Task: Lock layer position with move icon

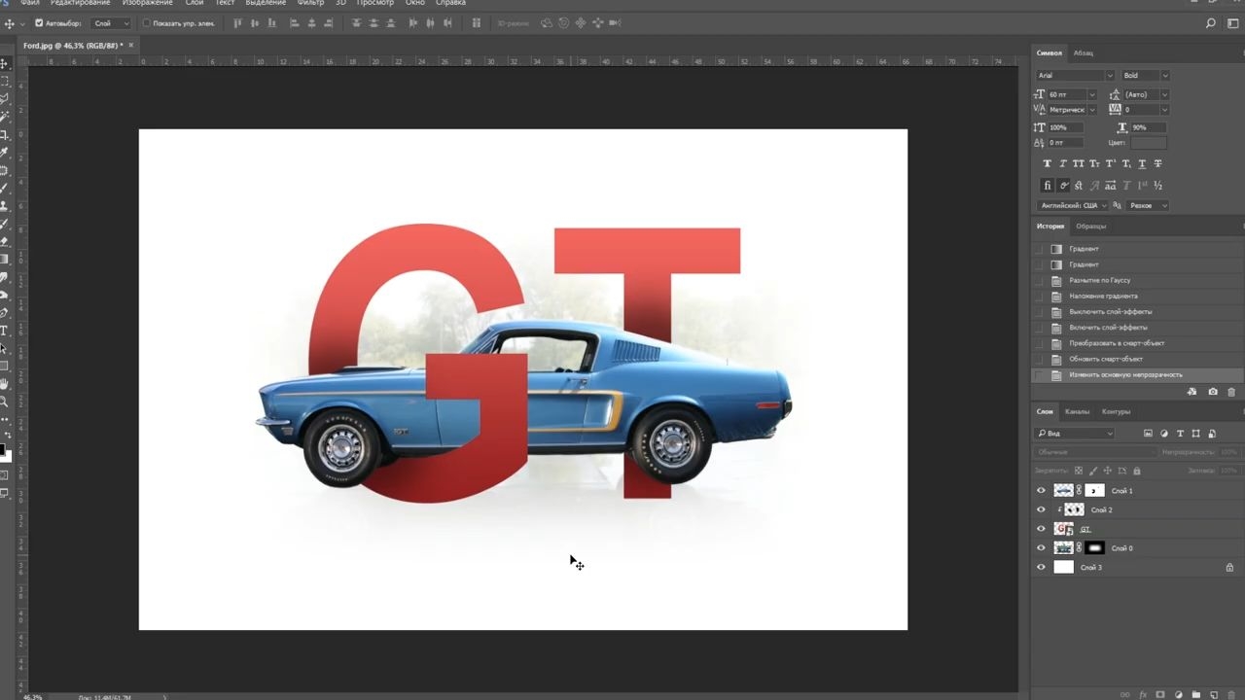Action: point(1107,471)
